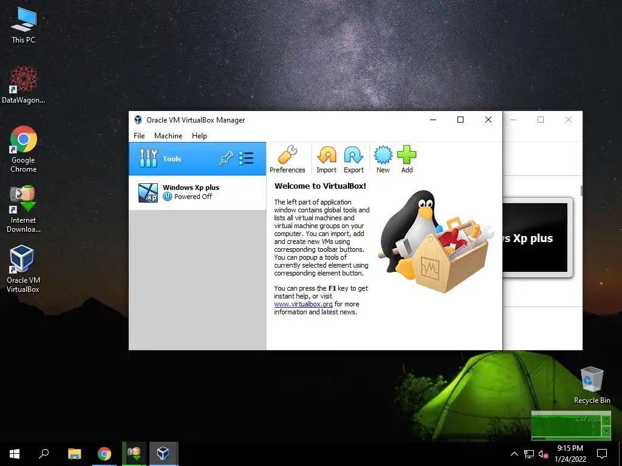Click Internet Download Manager taskbar icon
622x466 pixels.
coord(134,454)
